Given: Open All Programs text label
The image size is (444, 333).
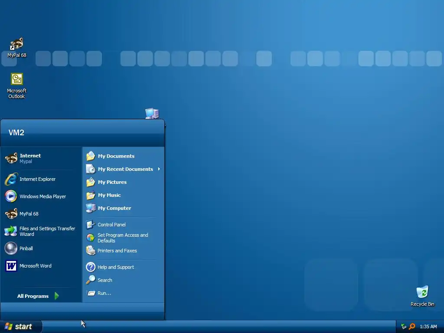Looking at the screenshot, I should point(33,296).
